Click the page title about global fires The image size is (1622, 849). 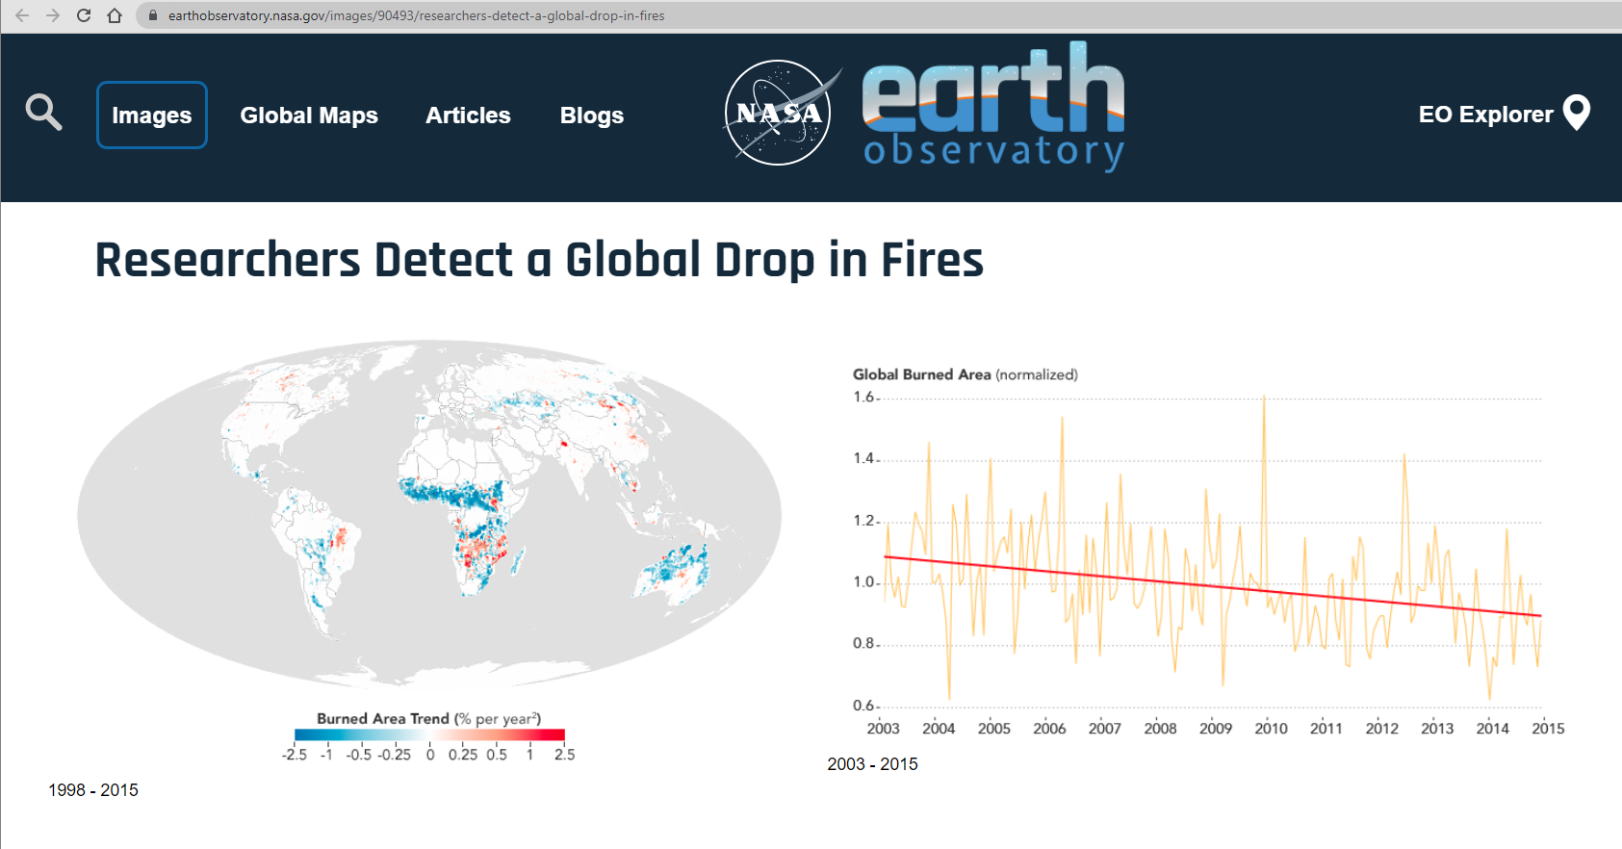coord(539,260)
